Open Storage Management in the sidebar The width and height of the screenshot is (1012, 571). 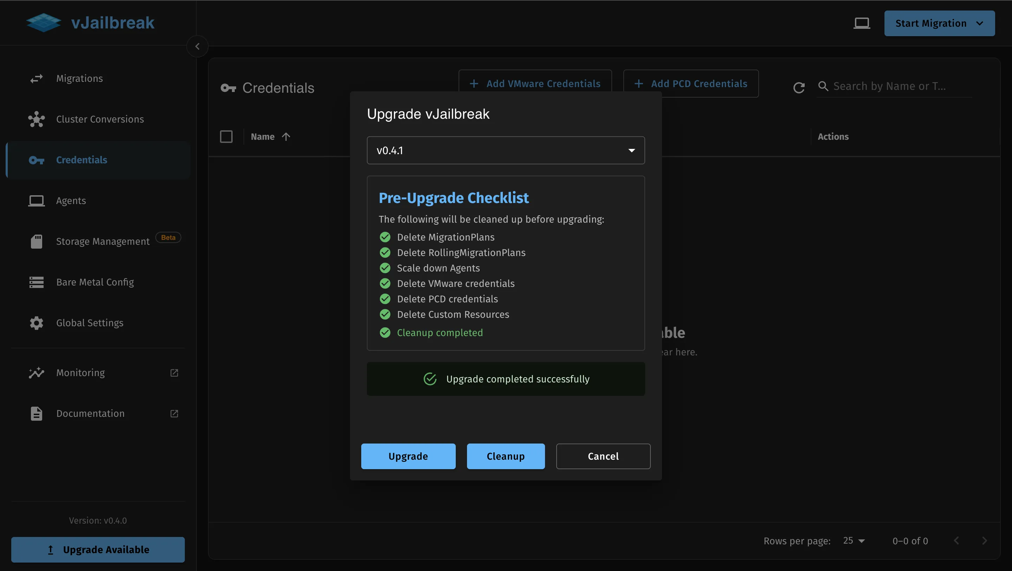pos(103,241)
